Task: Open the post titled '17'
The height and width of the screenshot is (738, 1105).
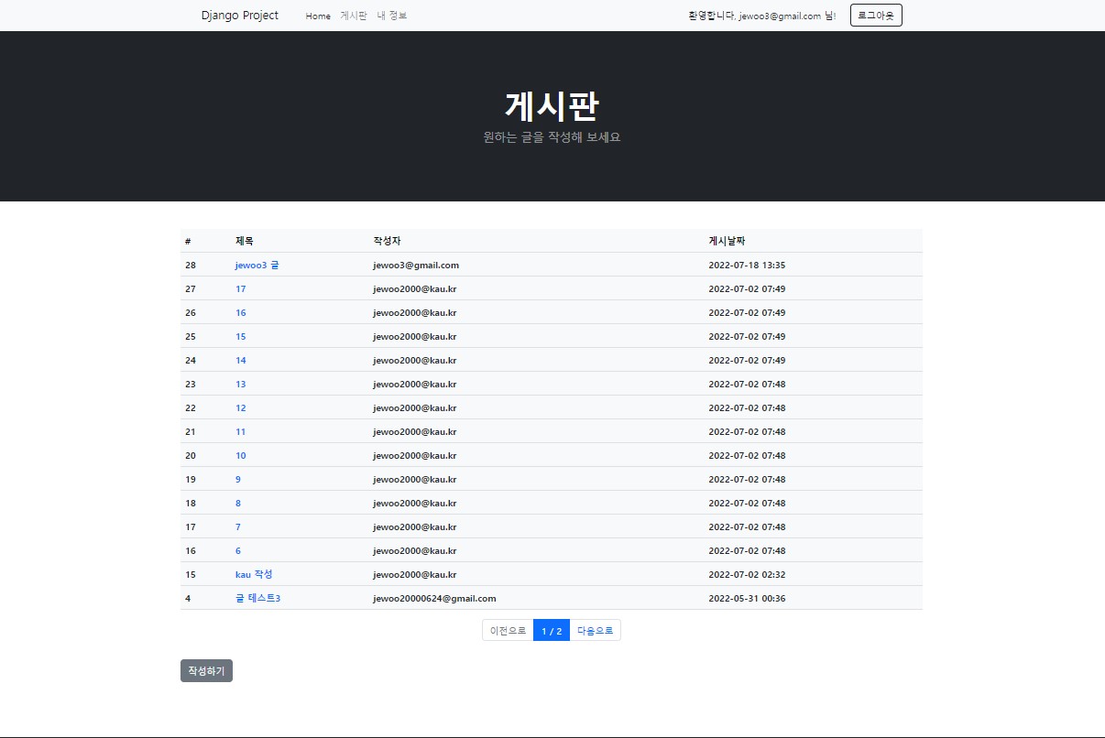Action: pos(240,288)
